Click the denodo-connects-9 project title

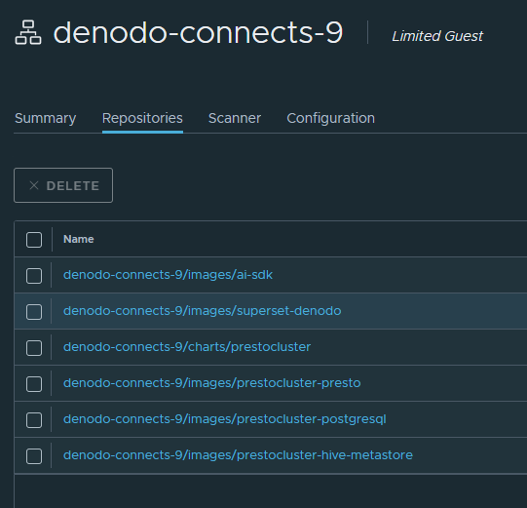pyautogui.click(x=199, y=32)
